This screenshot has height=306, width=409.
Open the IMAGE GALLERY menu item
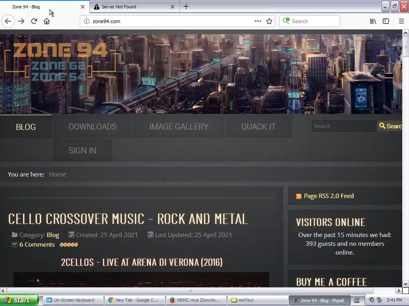tap(179, 127)
